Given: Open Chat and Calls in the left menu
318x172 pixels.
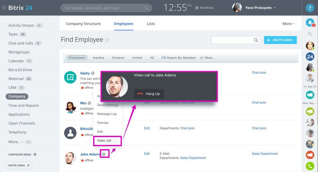Looking at the screenshot, I should (21, 43).
